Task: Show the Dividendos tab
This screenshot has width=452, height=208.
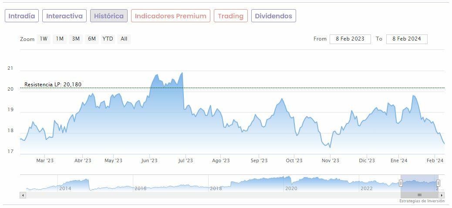Action: point(273,16)
